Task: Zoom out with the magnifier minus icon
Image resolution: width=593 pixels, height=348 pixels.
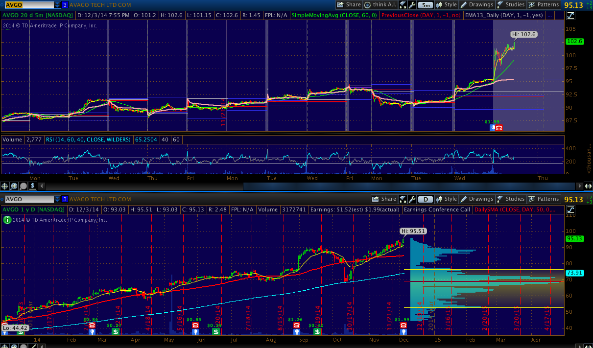Action: [x=23, y=186]
